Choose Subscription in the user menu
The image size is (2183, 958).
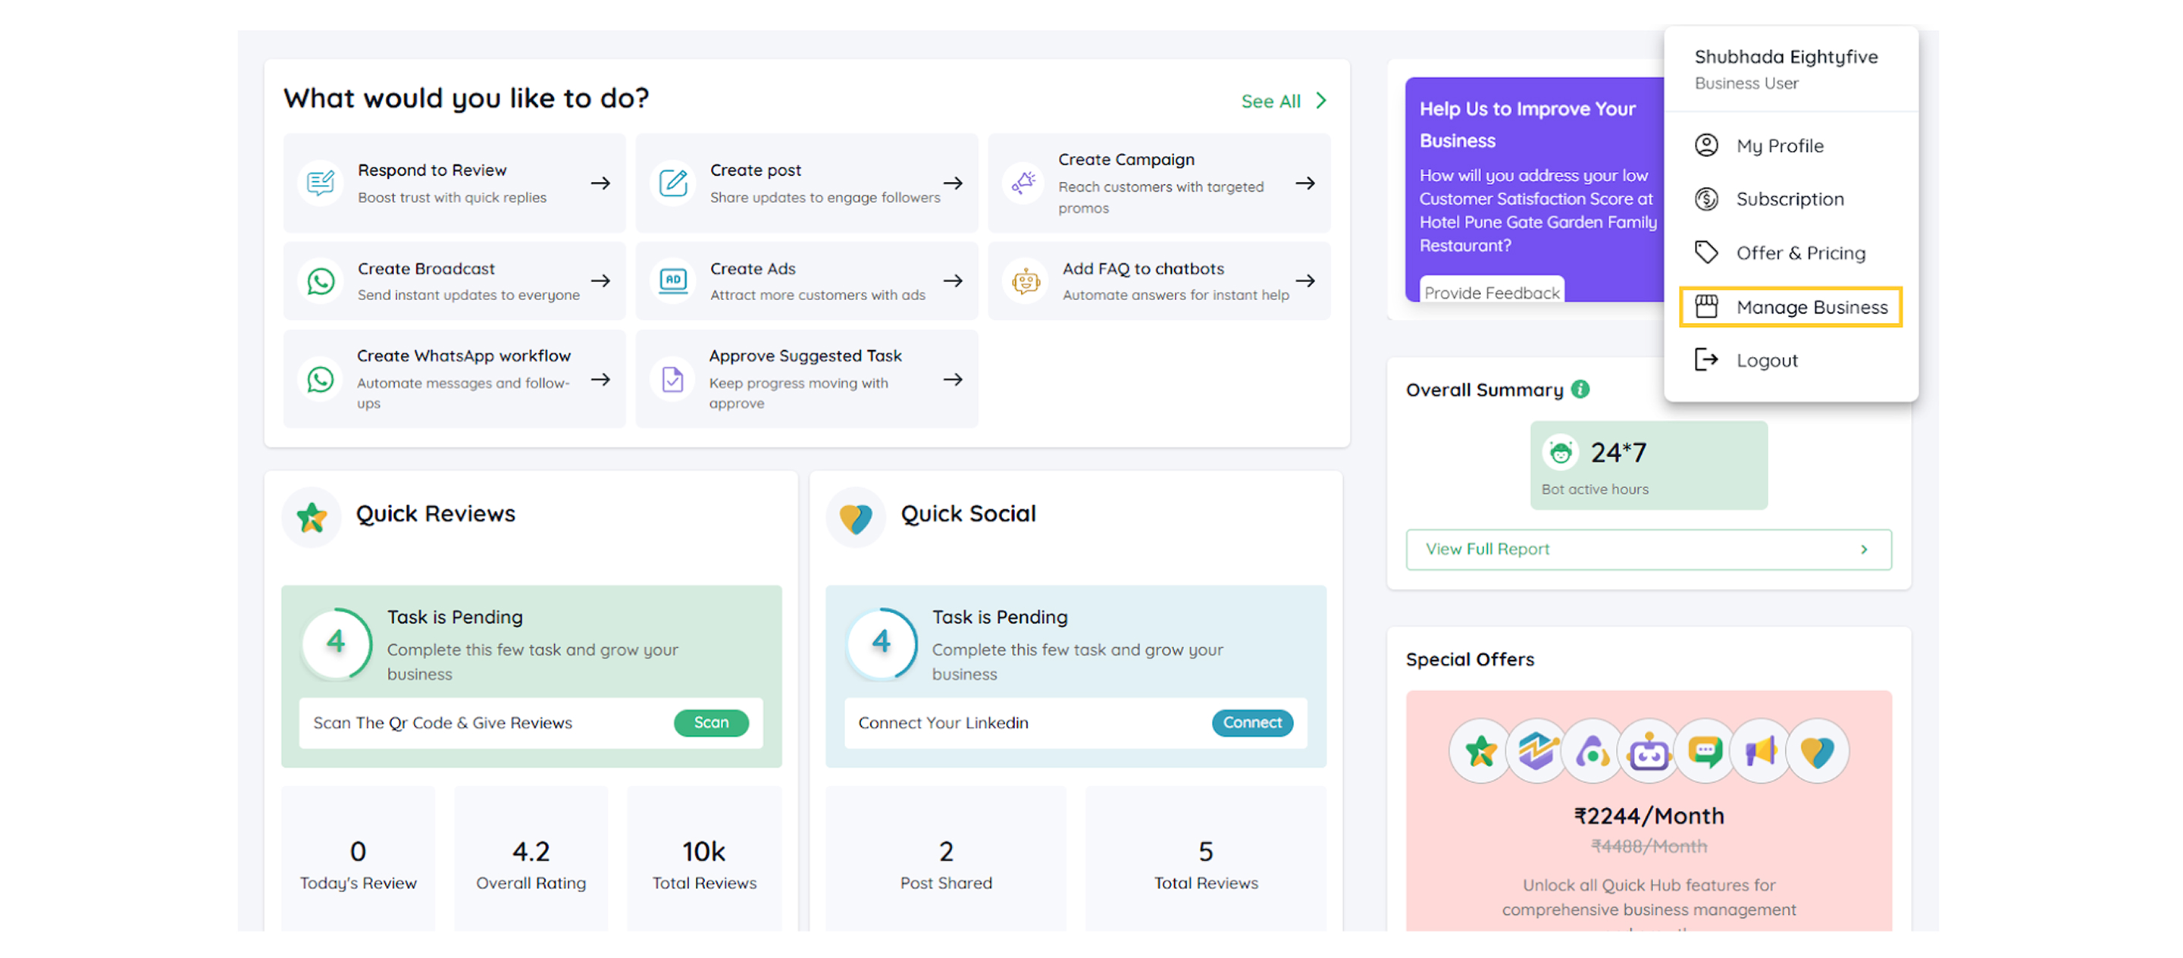click(1789, 199)
